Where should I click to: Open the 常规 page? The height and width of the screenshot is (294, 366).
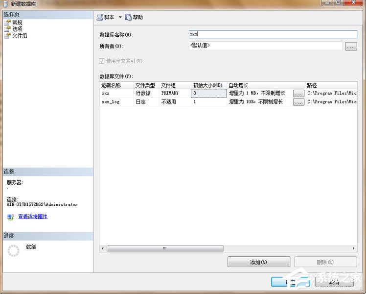point(17,23)
